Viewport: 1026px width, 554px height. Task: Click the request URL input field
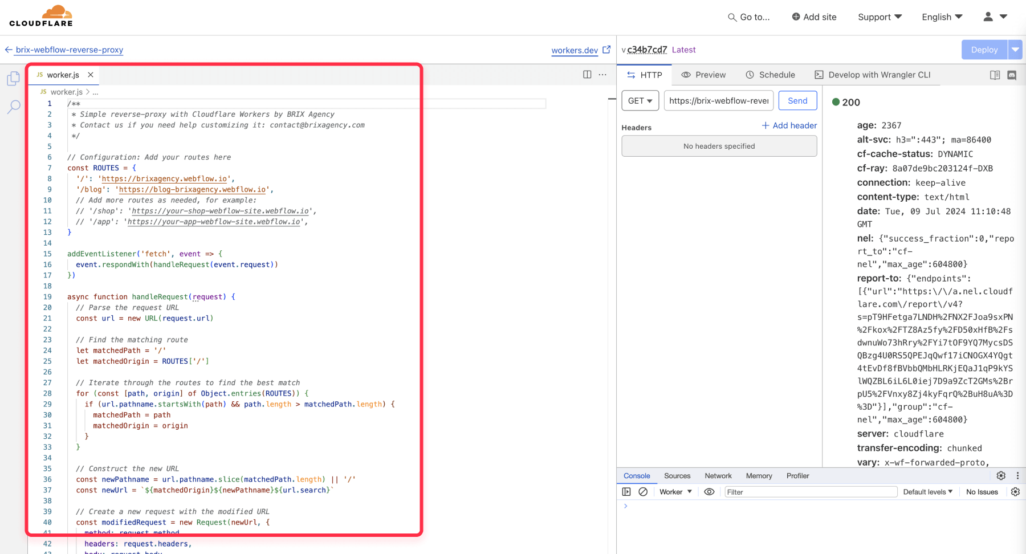coord(719,100)
